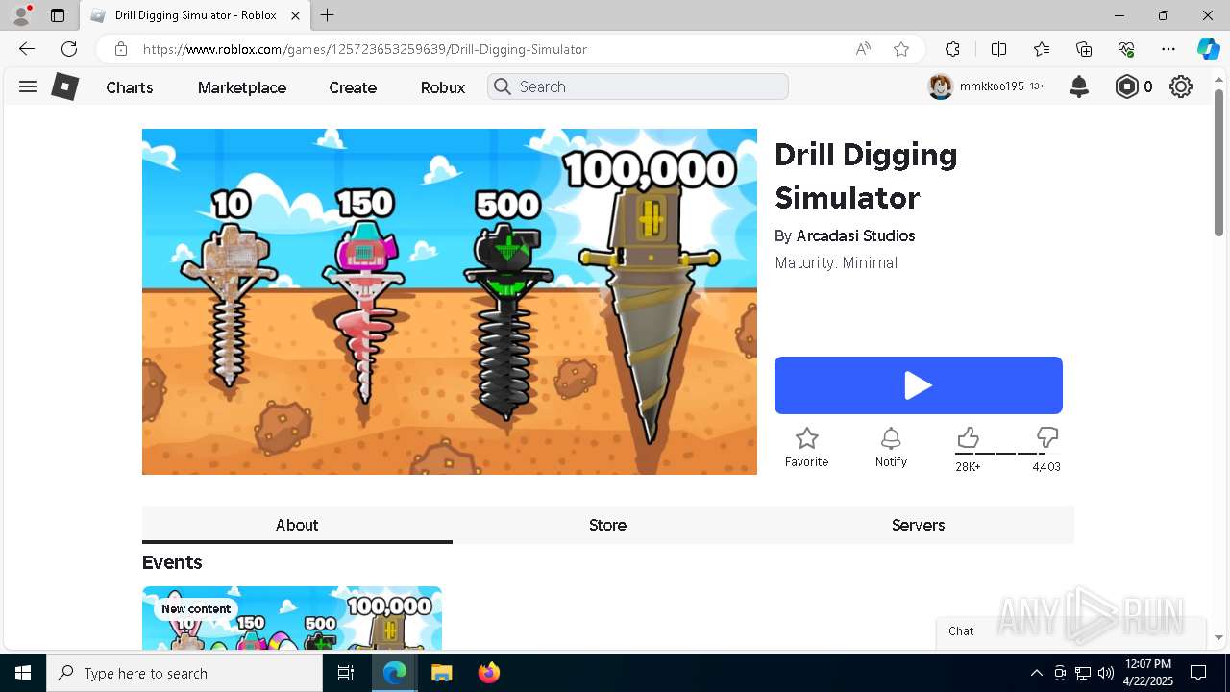Click the page vertical scrollbar thumb
Viewport: 1230px width, 692px height.
coord(1218,163)
